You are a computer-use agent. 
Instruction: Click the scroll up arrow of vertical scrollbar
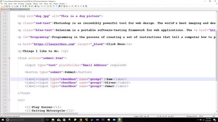click(217, 12)
